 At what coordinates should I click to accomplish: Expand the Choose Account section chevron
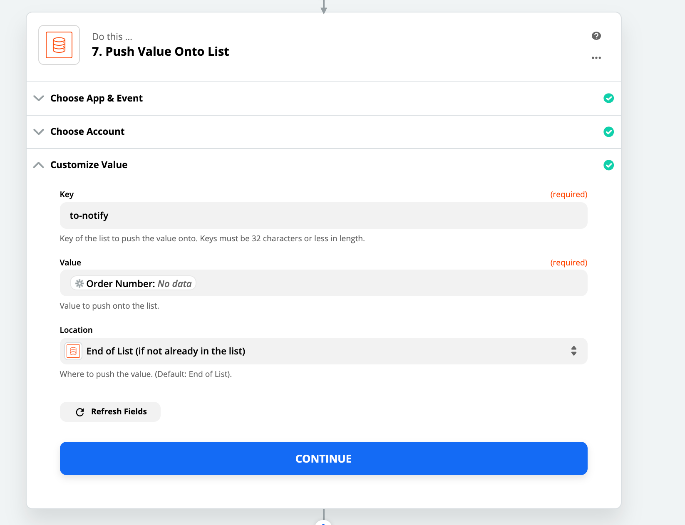[39, 132]
